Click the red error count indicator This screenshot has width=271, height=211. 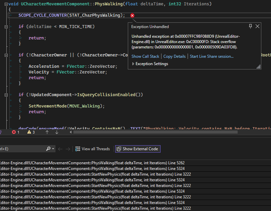[16, 132]
